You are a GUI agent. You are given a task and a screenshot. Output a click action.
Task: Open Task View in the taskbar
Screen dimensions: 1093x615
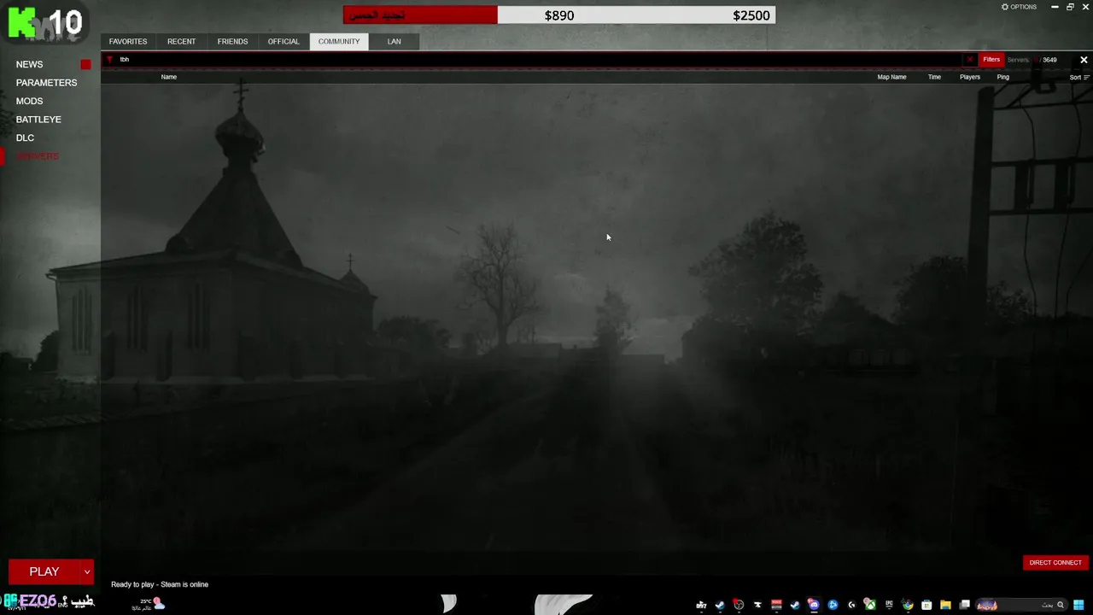point(964,605)
